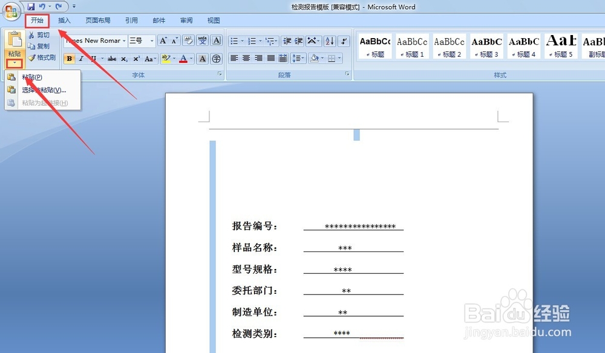Apply character border
This screenshot has height=353, width=605.
(x=217, y=40)
